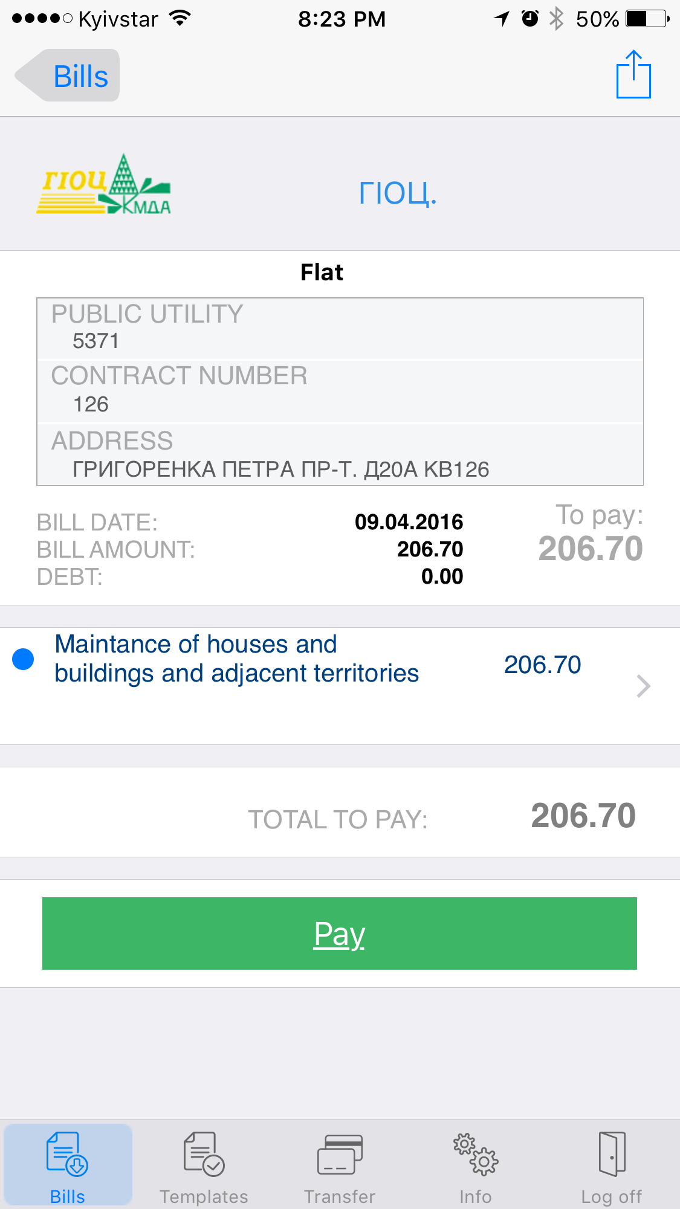This screenshot has height=1209, width=680.
Task: Expand maintenance service details chevron
Action: [x=643, y=686]
